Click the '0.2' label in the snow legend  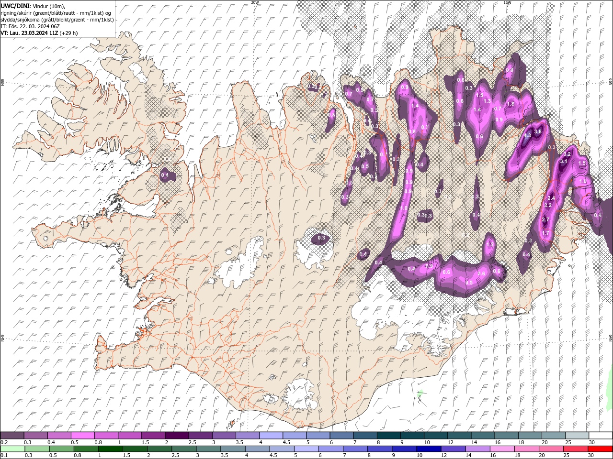coord(4,442)
